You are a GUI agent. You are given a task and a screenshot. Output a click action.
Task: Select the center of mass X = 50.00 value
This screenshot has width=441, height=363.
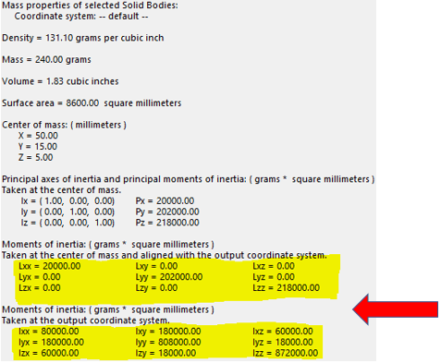coord(38,136)
